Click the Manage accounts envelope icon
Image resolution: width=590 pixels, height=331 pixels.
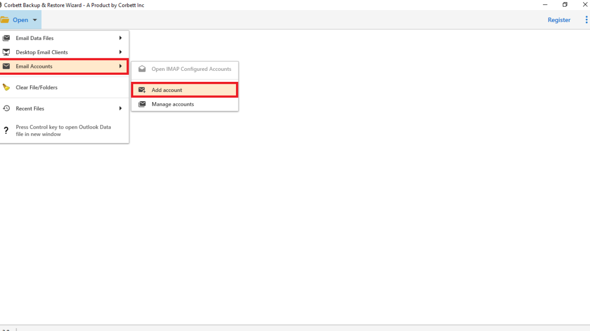pyautogui.click(x=142, y=104)
